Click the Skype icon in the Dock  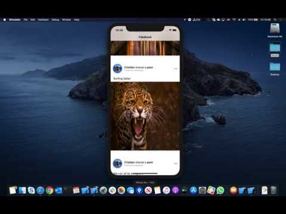coord(31,190)
